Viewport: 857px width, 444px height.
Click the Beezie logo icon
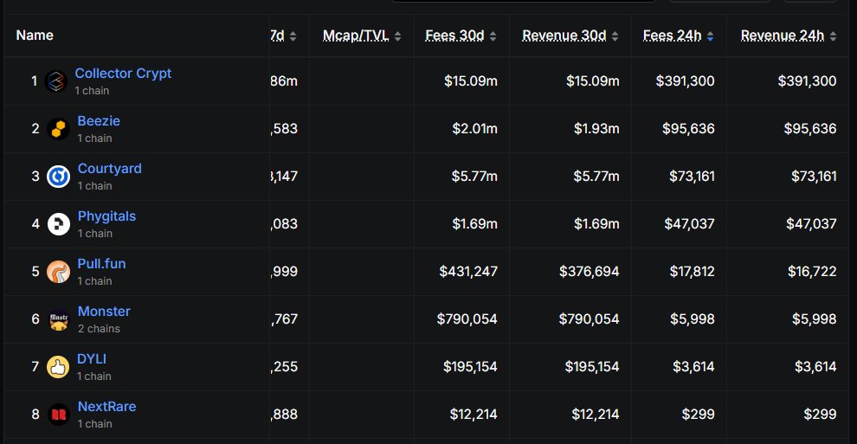pos(58,129)
